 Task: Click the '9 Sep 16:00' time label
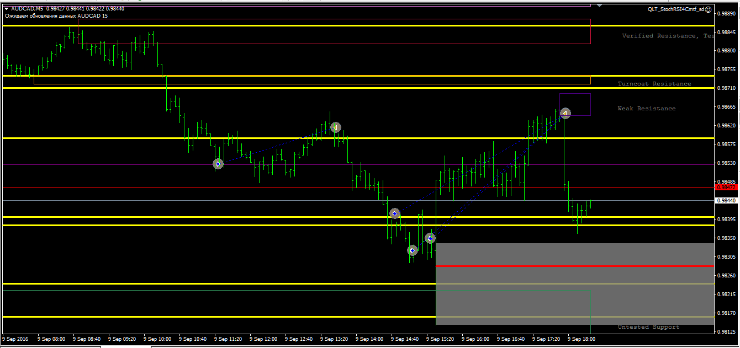pos(475,339)
